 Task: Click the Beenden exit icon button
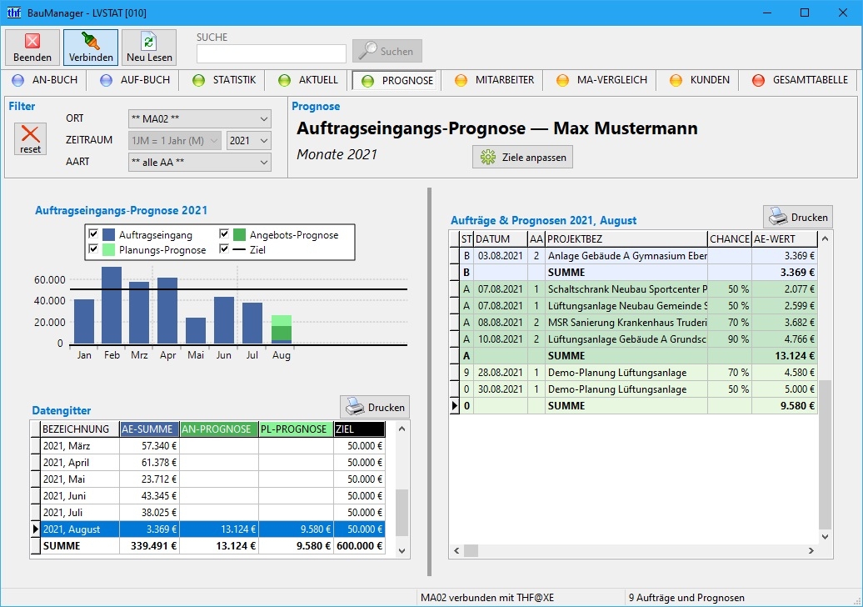point(32,48)
